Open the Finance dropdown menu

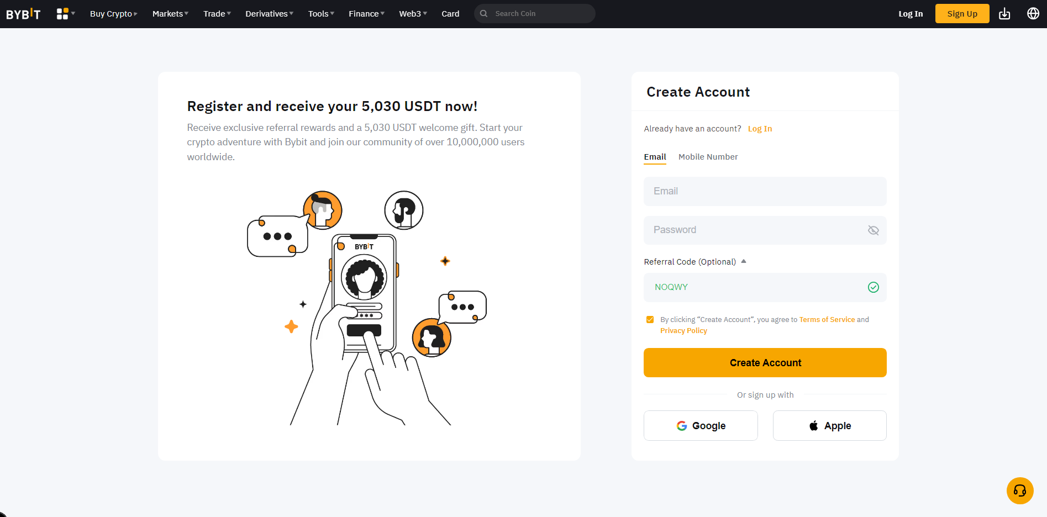[366, 14]
